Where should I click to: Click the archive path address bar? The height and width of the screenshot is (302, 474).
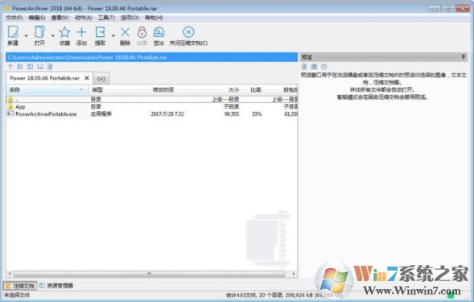(151, 57)
